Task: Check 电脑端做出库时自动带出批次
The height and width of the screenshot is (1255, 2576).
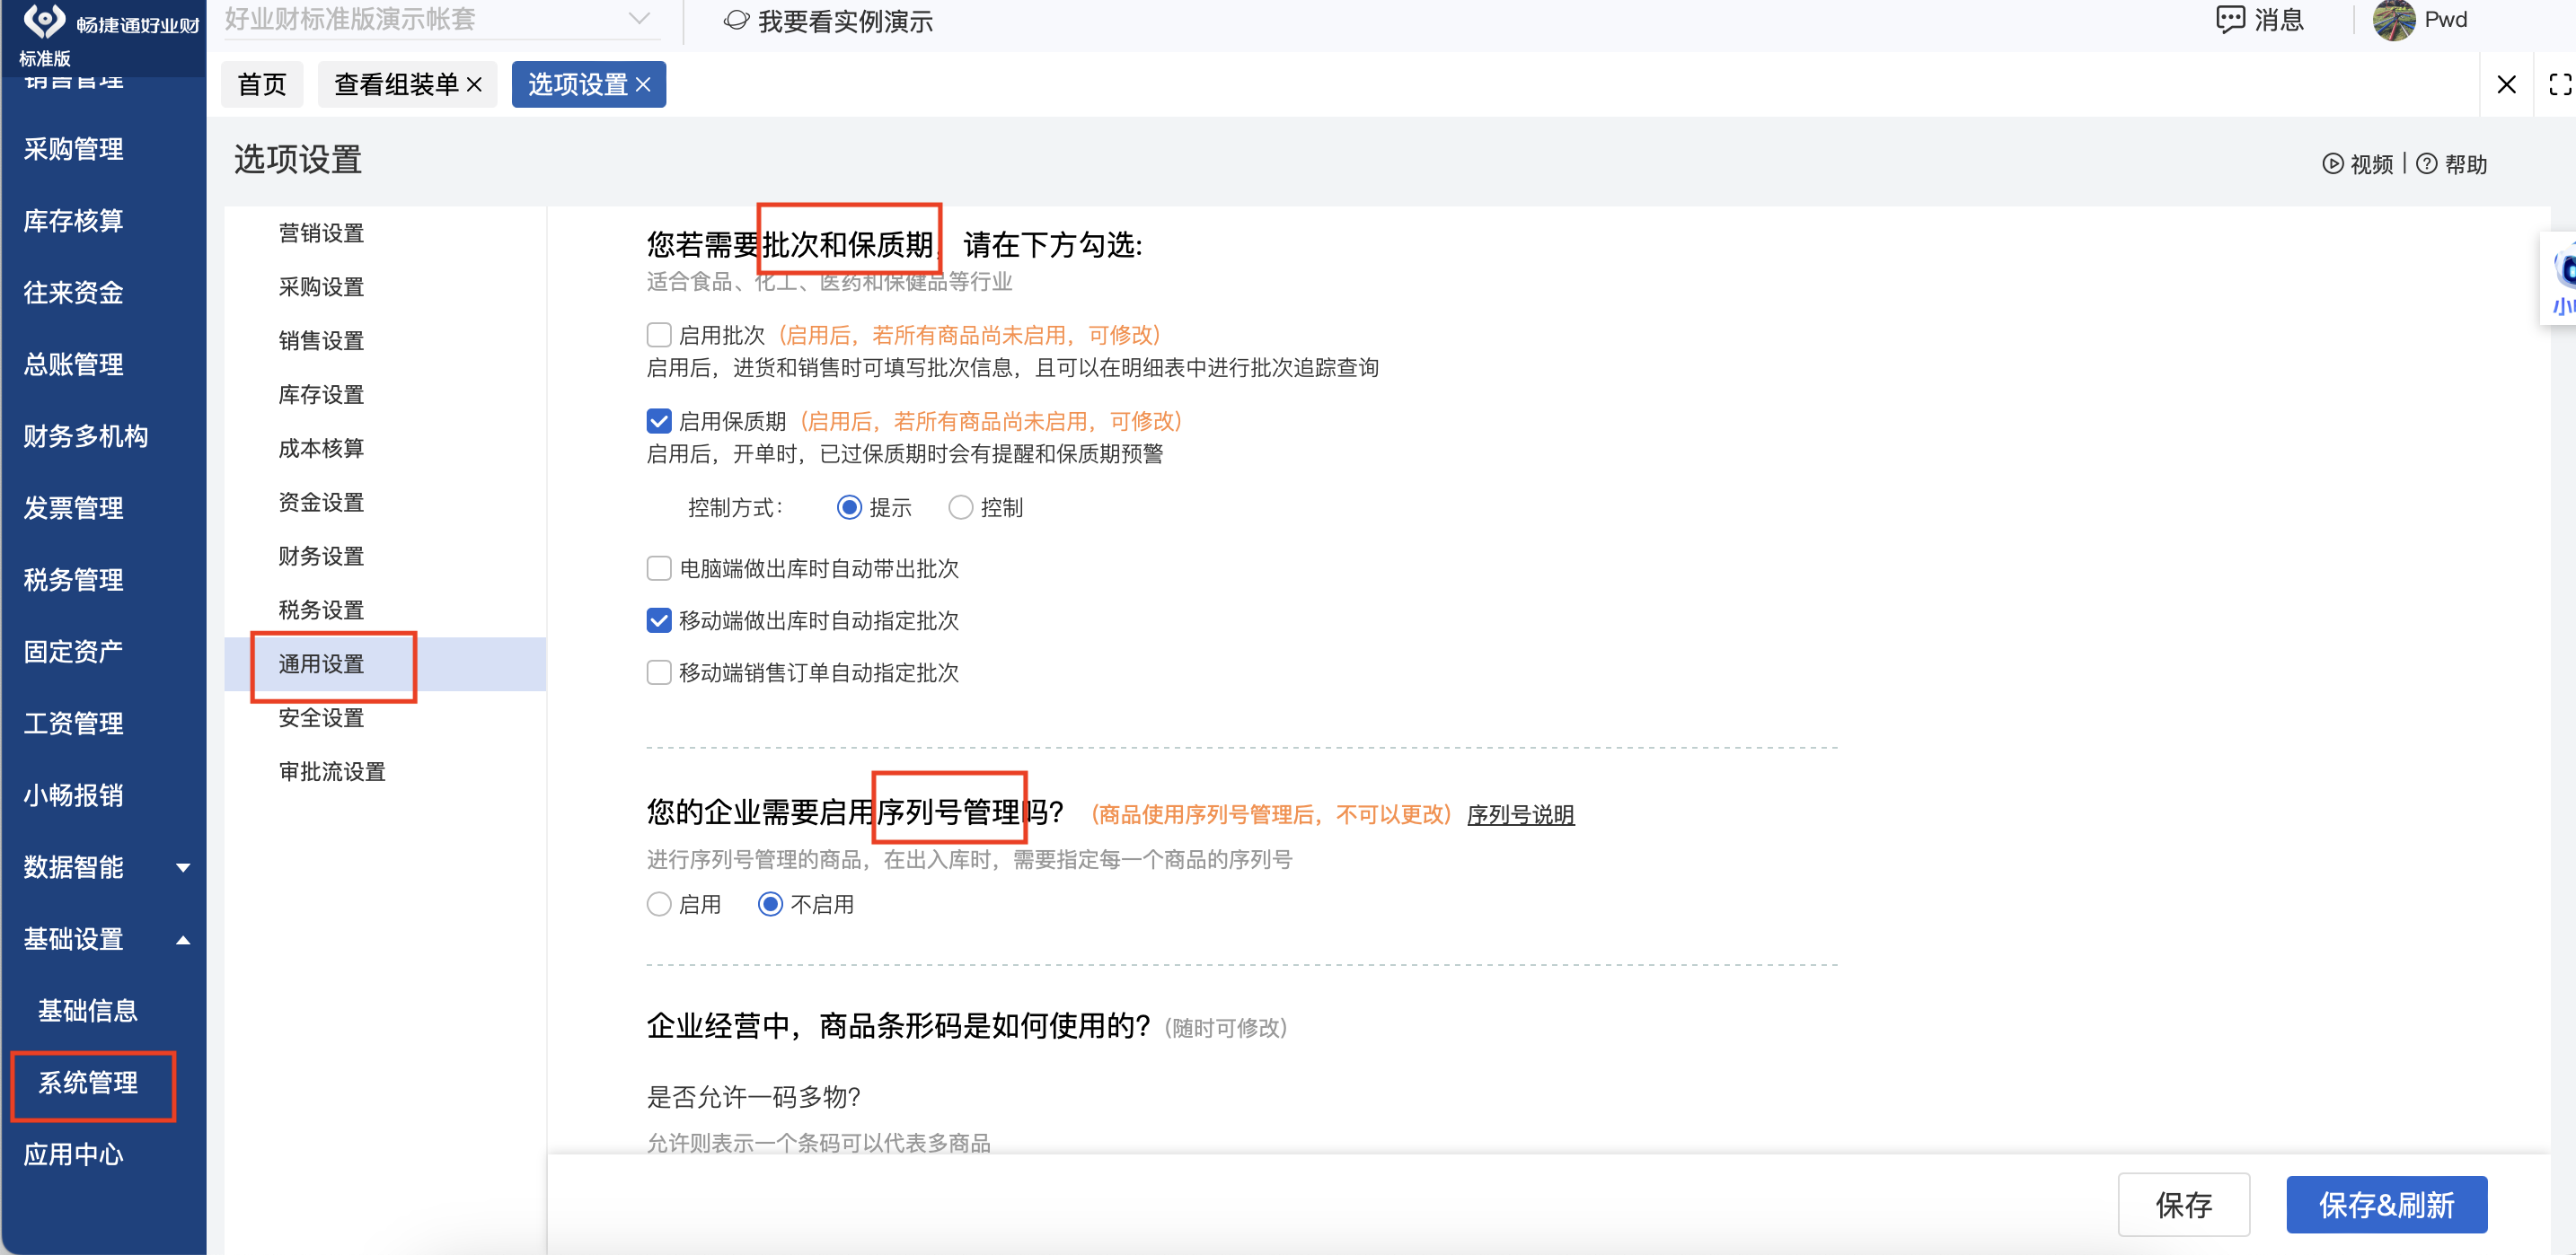Action: (659, 568)
